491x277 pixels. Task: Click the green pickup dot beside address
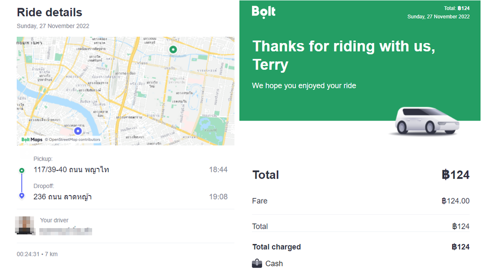pyautogui.click(x=22, y=170)
